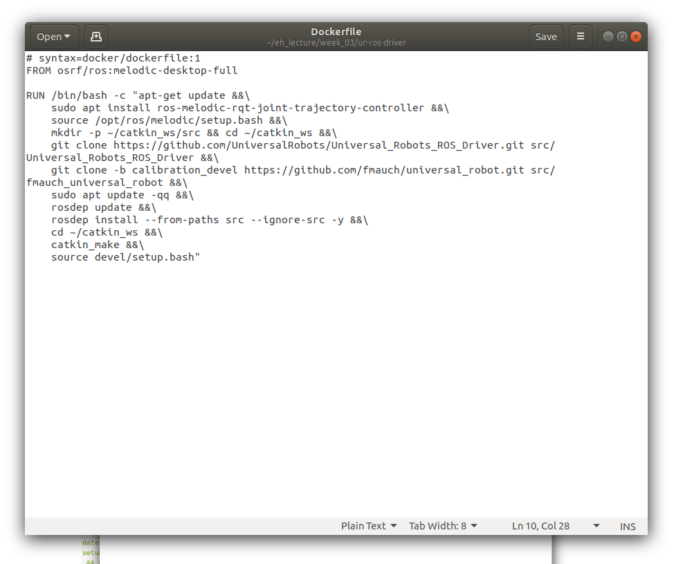Open the Tab Width: 8 dropdown

(443, 526)
